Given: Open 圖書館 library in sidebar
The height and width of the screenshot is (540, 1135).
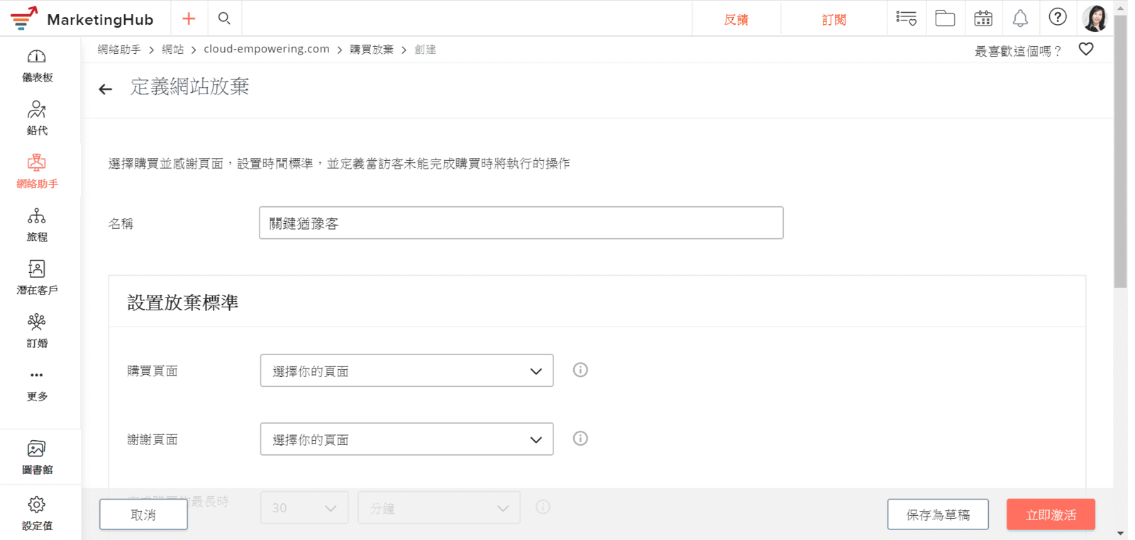Looking at the screenshot, I should coord(37,458).
